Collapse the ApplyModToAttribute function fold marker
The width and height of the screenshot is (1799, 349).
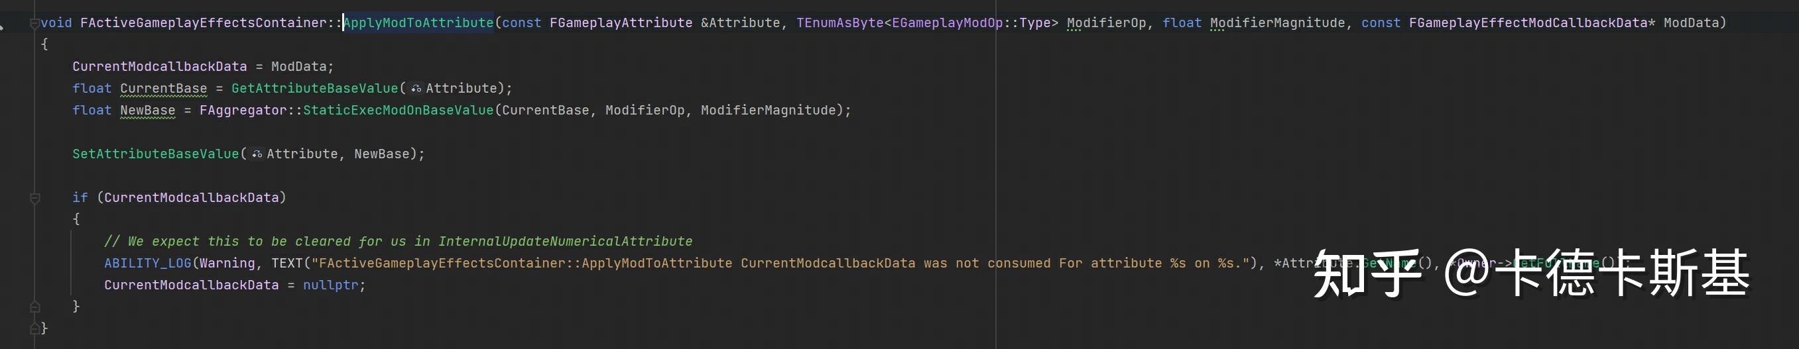(x=35, y=23)
